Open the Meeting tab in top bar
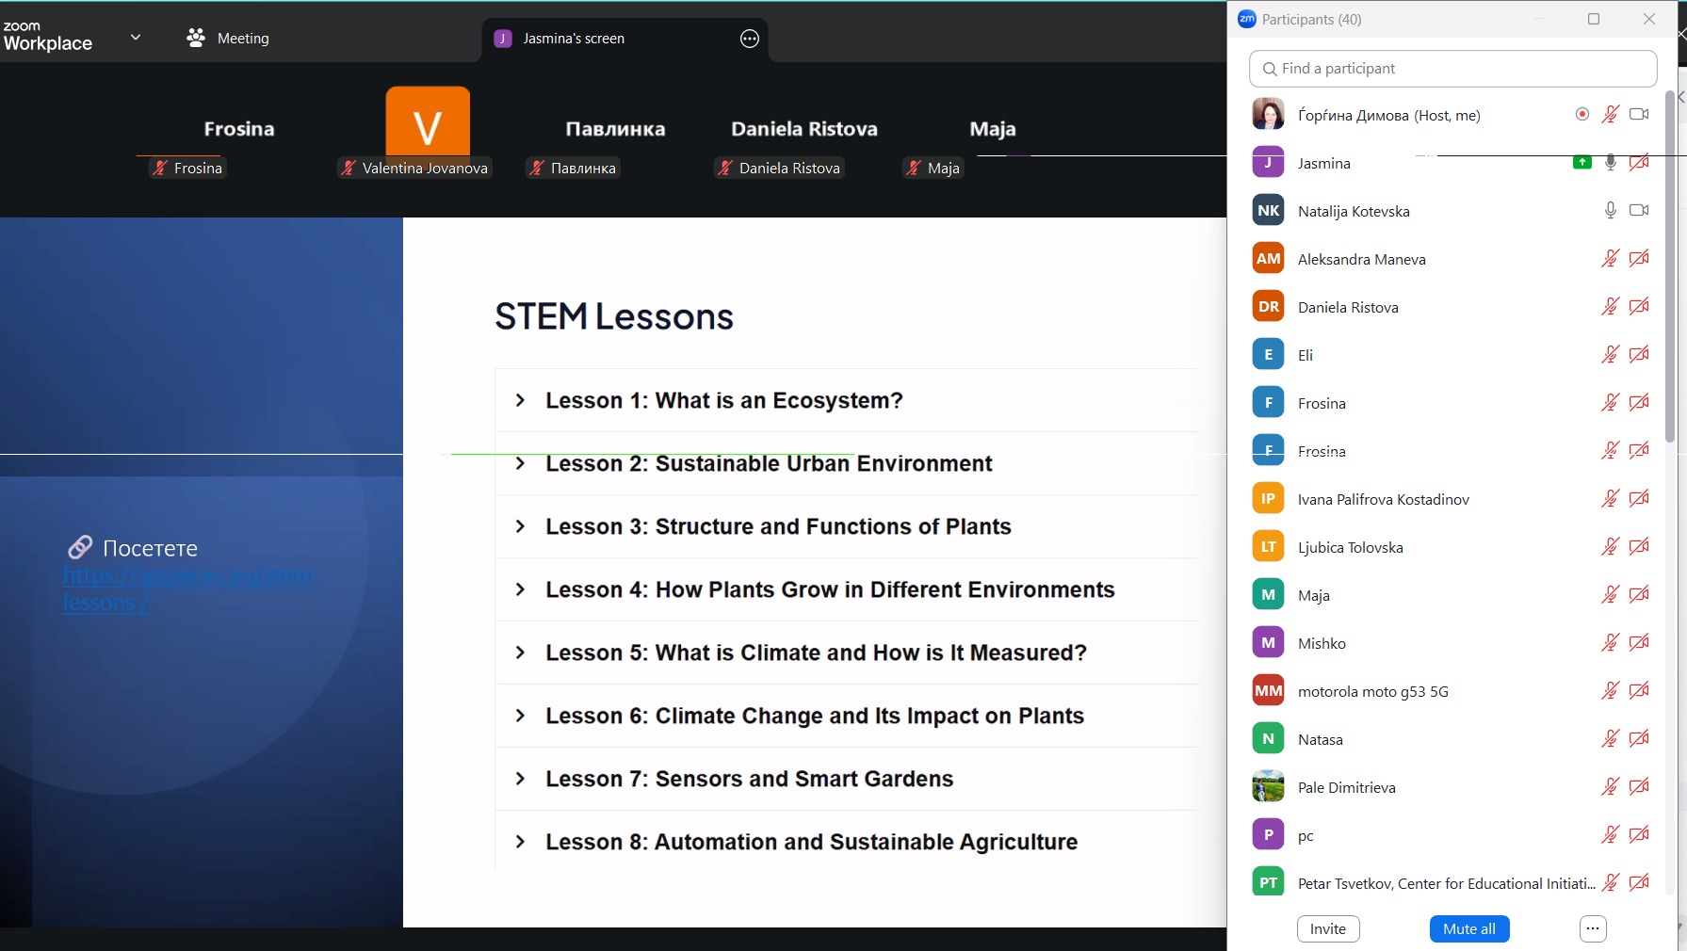 coord(242,39)
